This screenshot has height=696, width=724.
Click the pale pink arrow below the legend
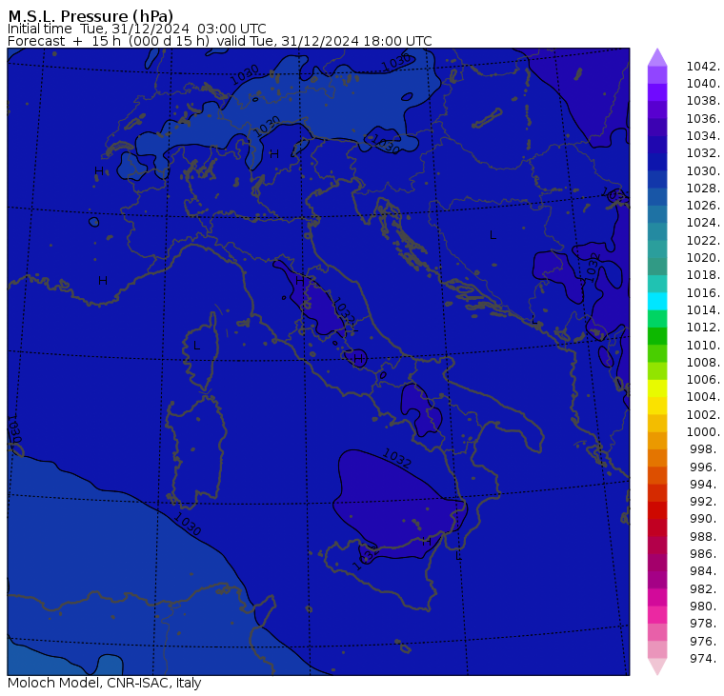click(x=657, y=666)
